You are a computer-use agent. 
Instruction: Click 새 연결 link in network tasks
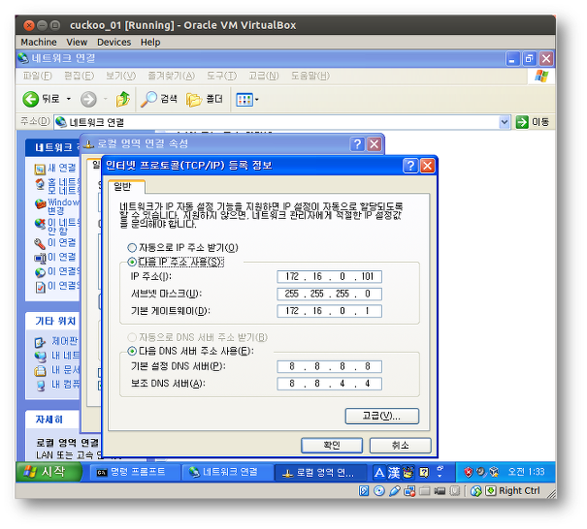pos(62,169)
